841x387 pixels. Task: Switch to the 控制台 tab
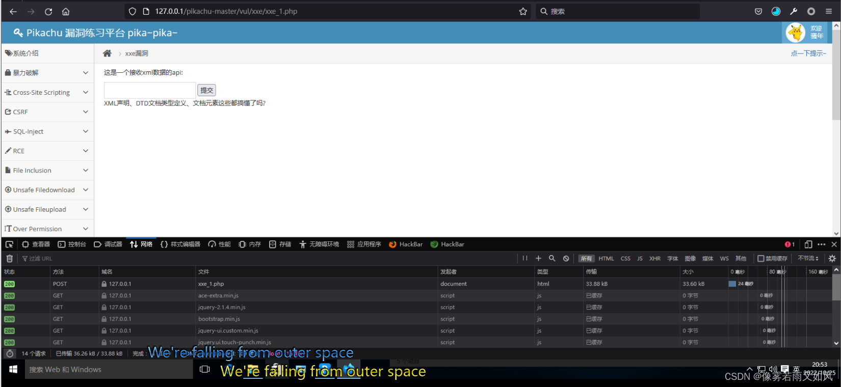[72, 244]
